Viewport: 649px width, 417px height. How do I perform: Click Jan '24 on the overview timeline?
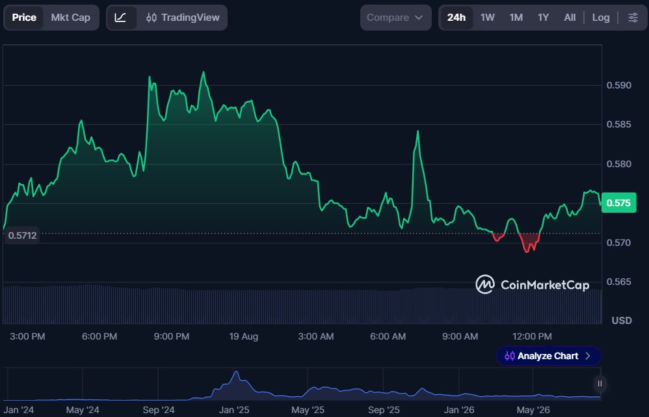(x=19, y=410)
